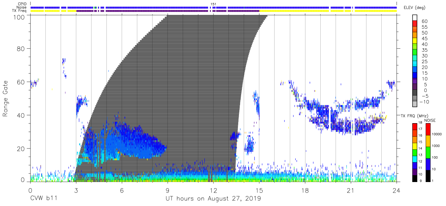This screenshot has height=206, width=446.
Task: Click the 35 label on ELEV colorbar
Action: pos(425,50)
